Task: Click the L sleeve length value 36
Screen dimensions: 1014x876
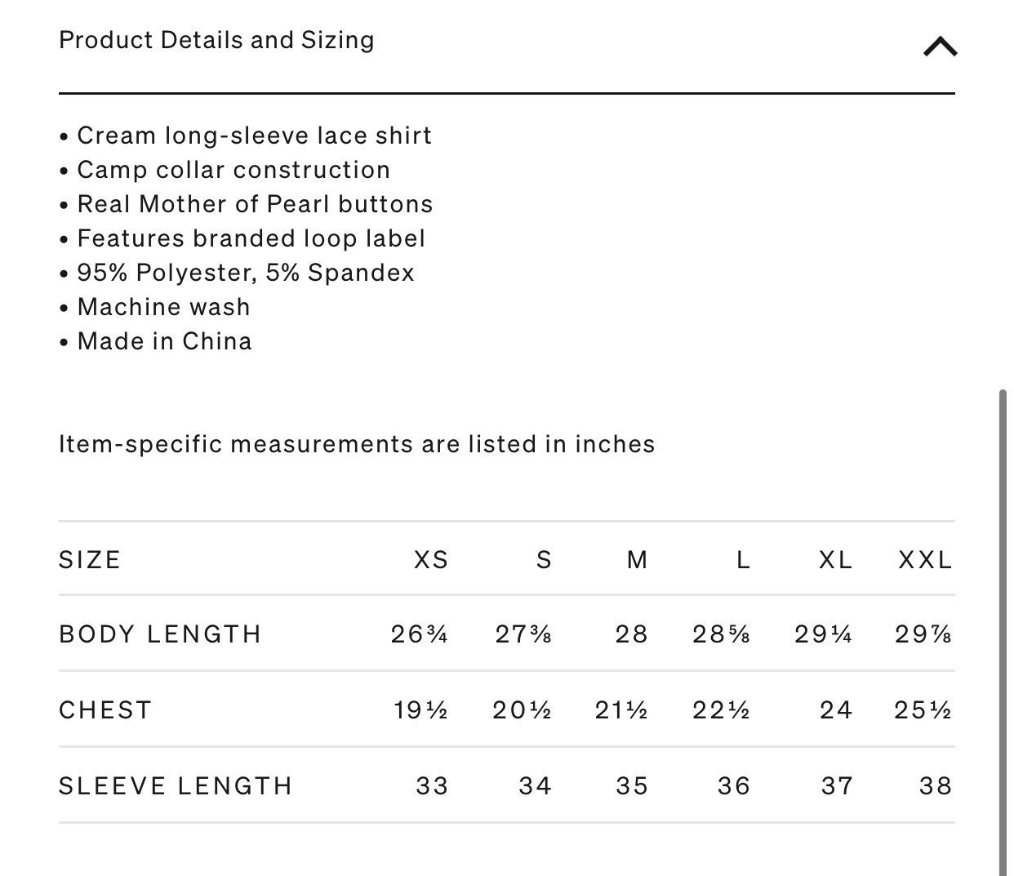Action: click(733, 786)
